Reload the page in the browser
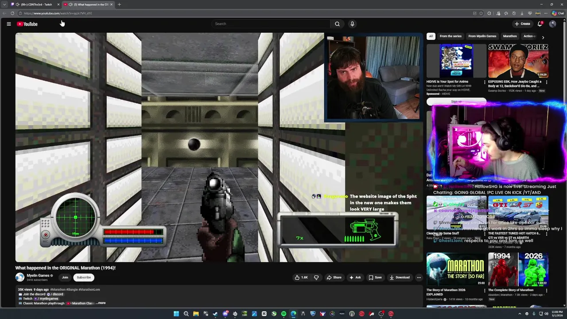This screenshot has width=567, height=319. coord(12,13)
